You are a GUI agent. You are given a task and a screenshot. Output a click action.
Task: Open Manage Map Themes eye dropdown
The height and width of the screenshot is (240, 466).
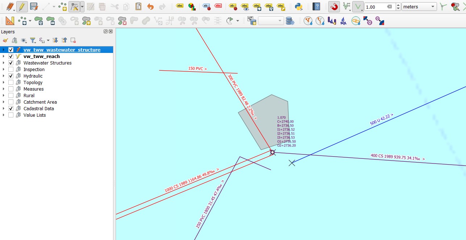point(24,40)
